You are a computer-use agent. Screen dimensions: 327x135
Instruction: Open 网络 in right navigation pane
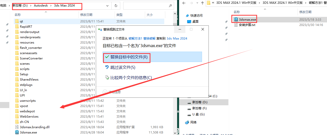(x=191, y=122)
